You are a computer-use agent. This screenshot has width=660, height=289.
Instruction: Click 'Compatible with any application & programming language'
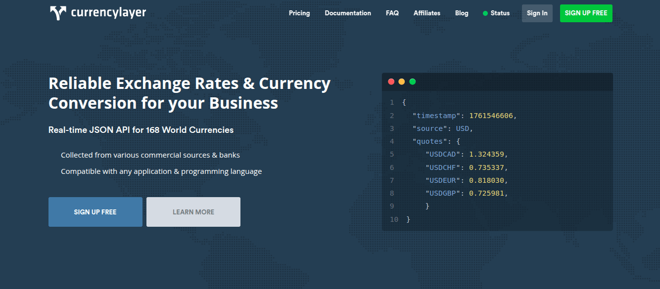tap(161, 171)
